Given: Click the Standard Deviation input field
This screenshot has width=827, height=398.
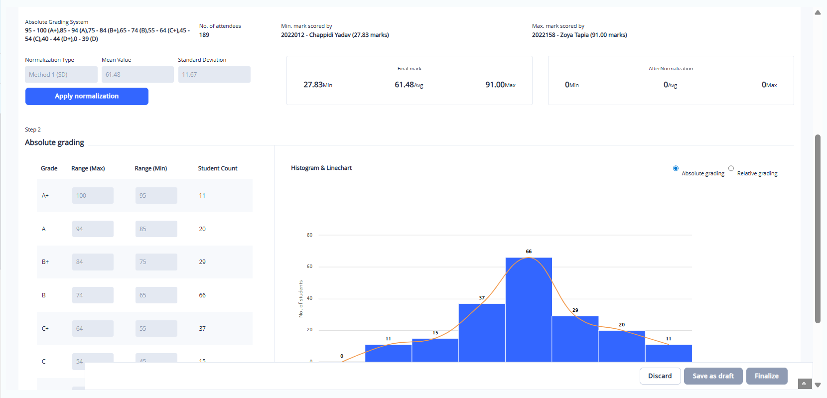Looking at the screenshot, I should [x=214, y=75].
